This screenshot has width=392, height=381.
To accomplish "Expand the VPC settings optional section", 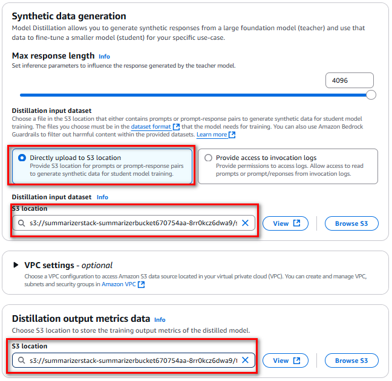I will click(16, 264).
